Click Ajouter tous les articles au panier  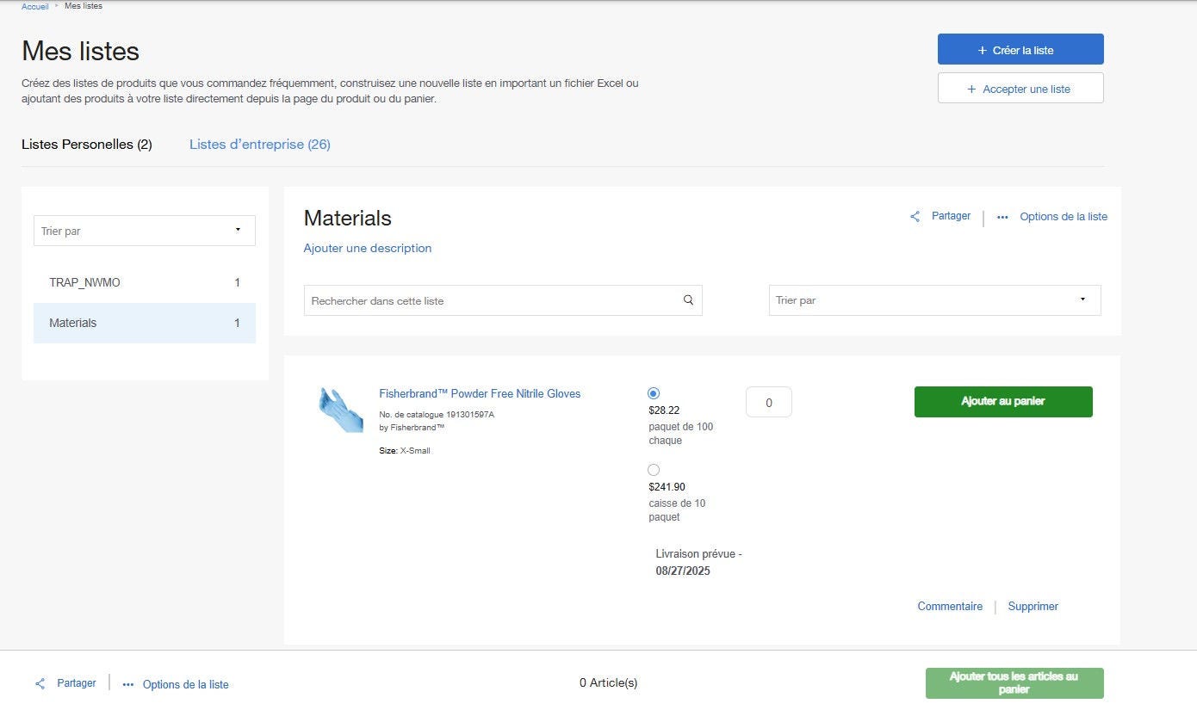[1014, 683]
